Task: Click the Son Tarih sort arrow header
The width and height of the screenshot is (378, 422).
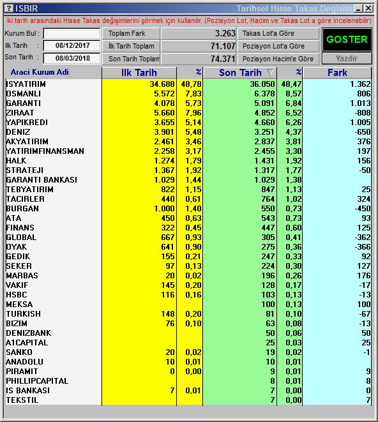Action: click(240, 73)
